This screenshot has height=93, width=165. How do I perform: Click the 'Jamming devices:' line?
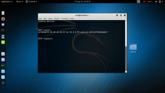click(47, 21)
